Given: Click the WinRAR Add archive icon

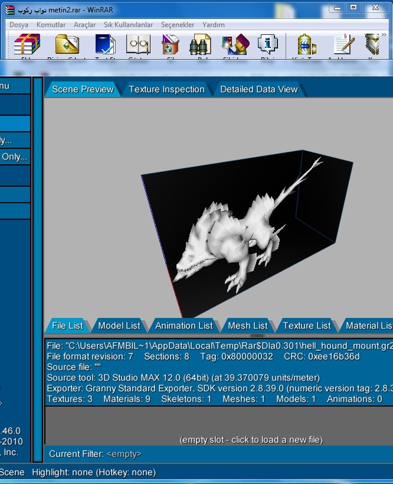Looking at the screenshot, I should [x=27, y=44].
